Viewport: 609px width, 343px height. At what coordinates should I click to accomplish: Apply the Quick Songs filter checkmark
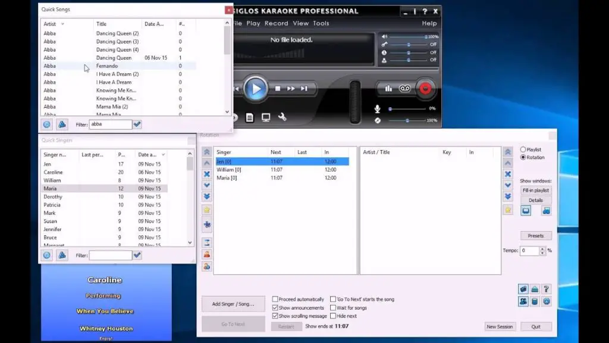click(x=137, y=124)
